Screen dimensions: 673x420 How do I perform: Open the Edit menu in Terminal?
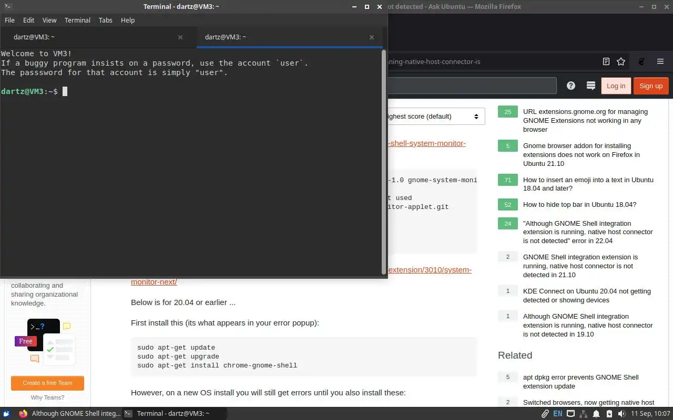(x=28, y=20)
